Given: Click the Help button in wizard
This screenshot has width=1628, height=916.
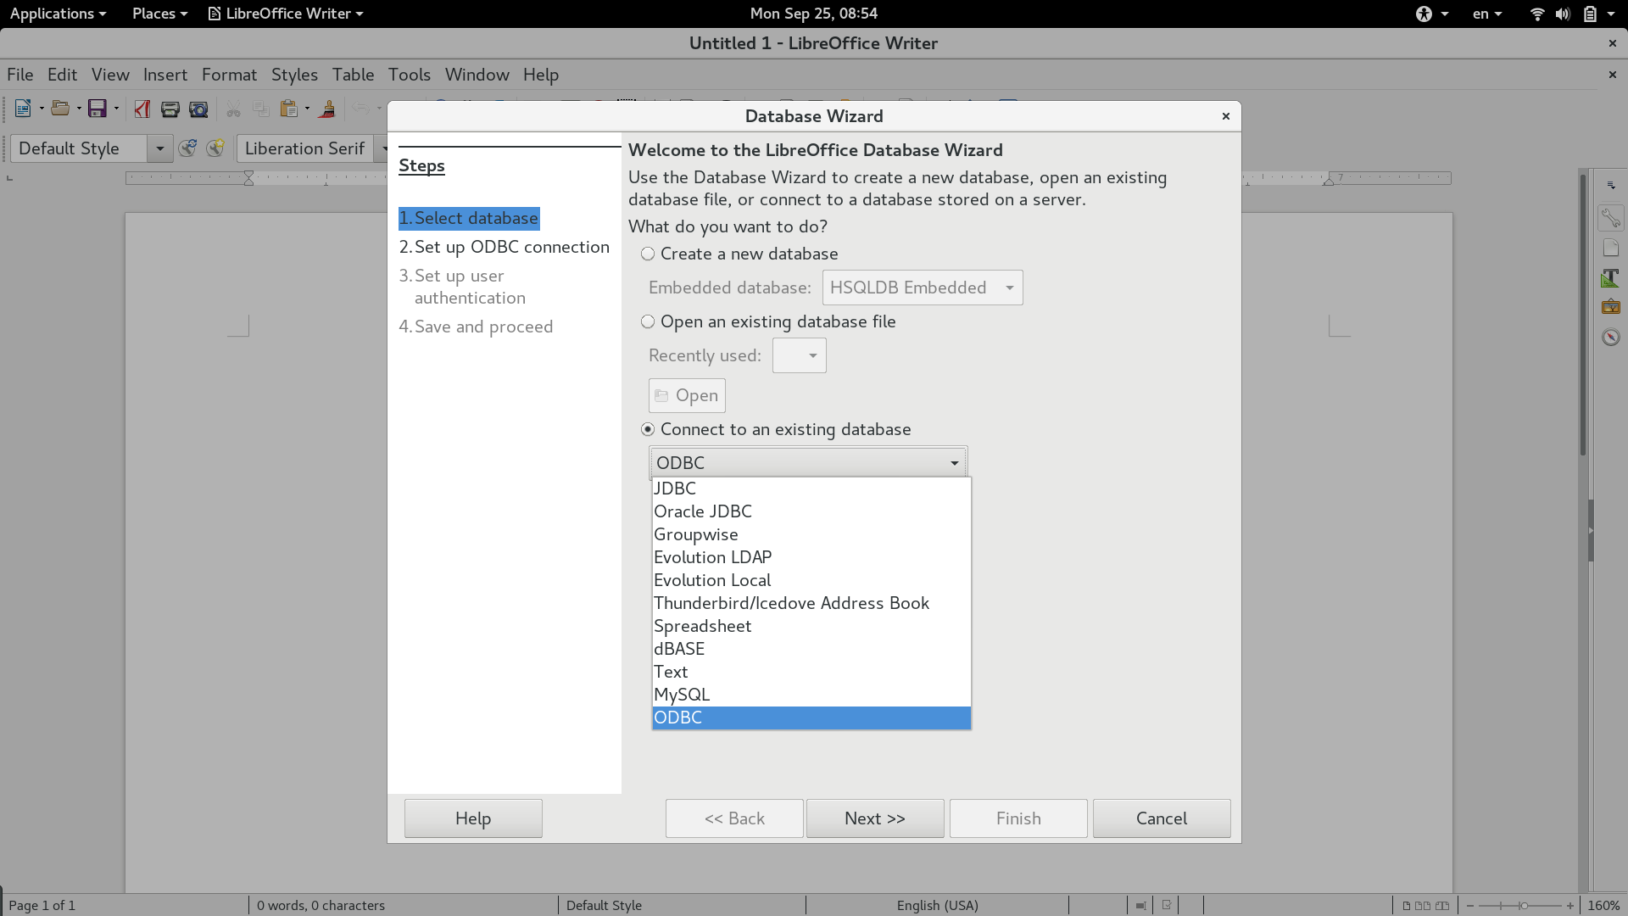Looking at the screenshot, I should [473, 818].
